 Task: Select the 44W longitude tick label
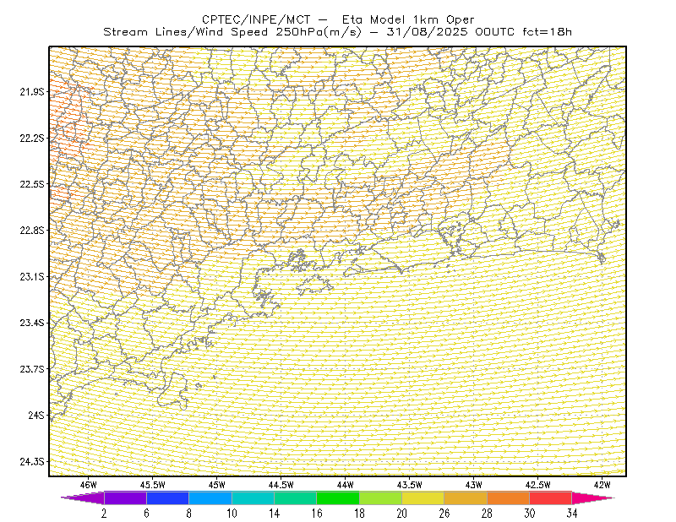click(x=346, y=485)
